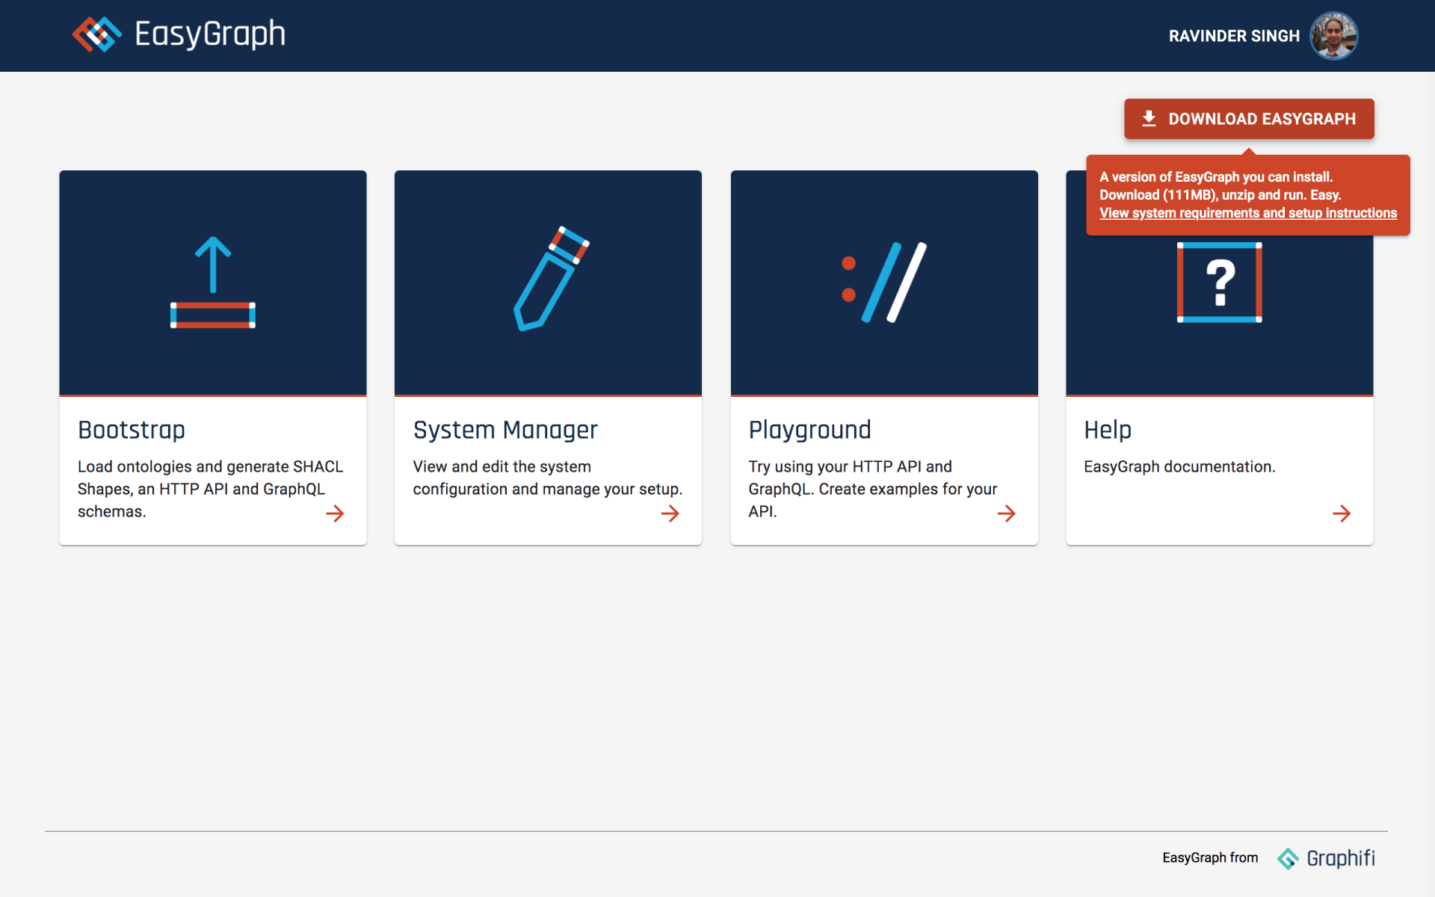Click the red arrow on System Manager card
1435x897 pixels.
pyautogui.click(x=670, y=514)
